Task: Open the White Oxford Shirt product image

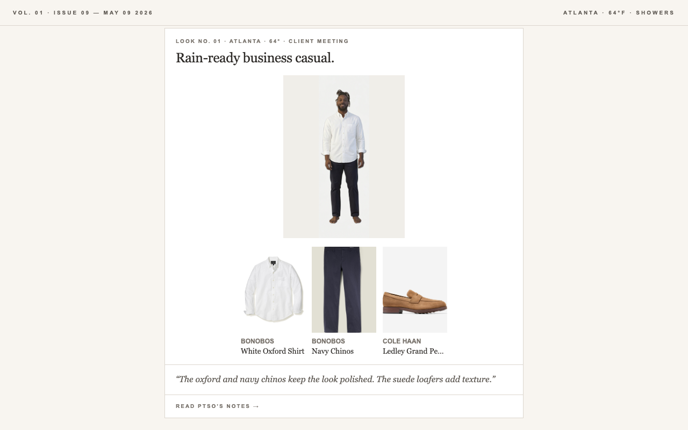Action: (273, 290)
